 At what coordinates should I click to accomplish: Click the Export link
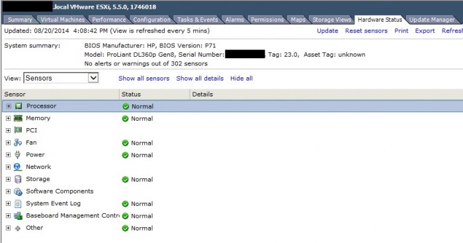(425, 31)
